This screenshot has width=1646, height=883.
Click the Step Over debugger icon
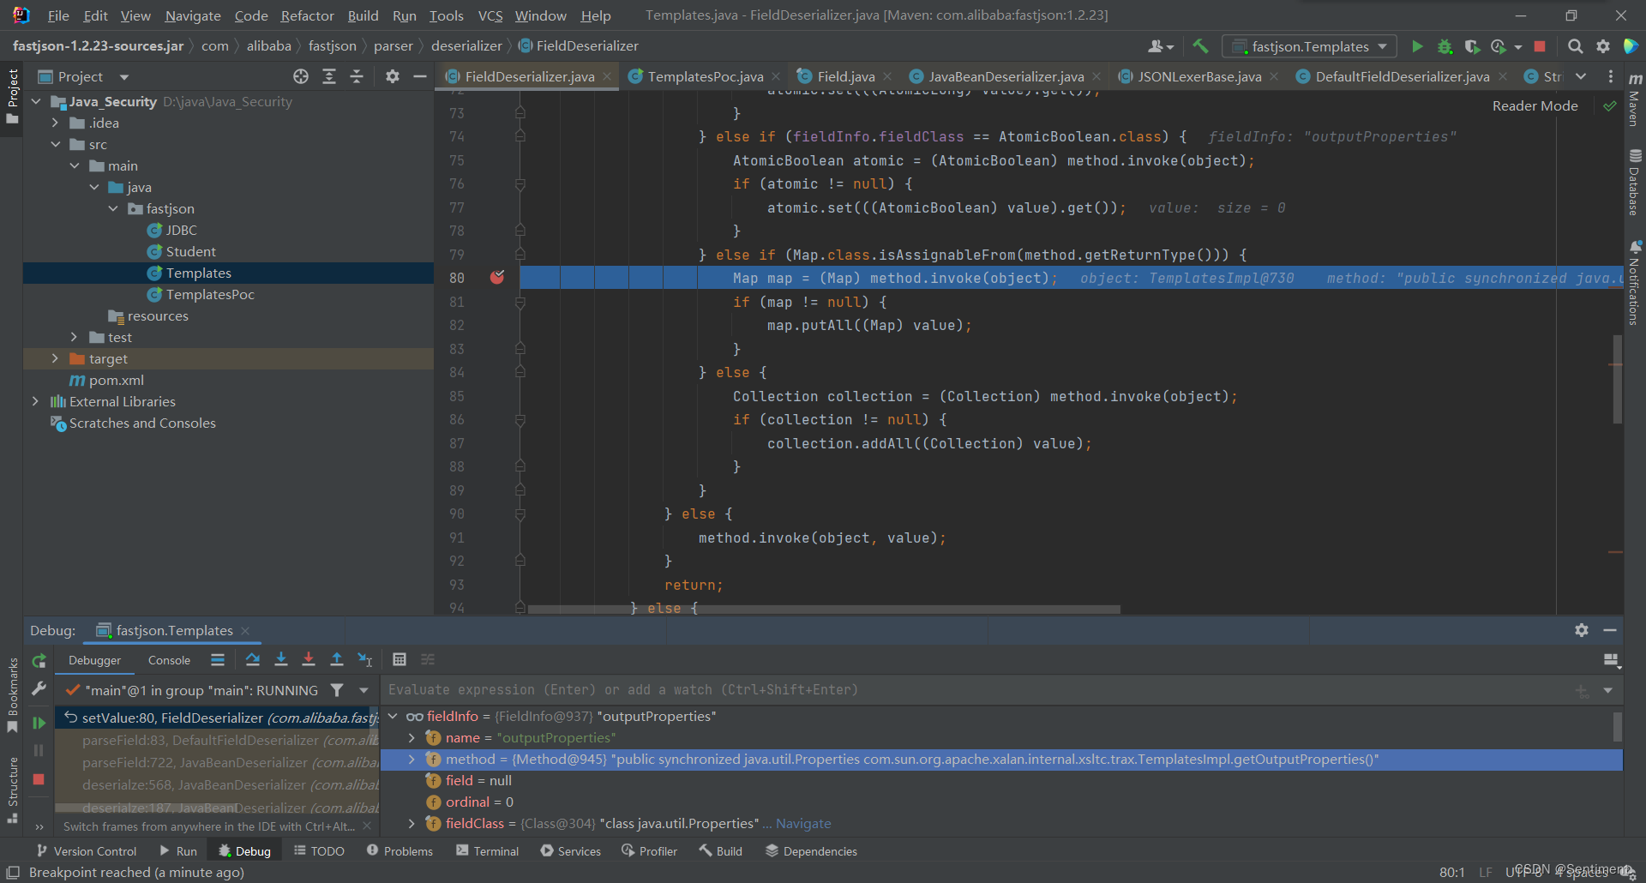coord(252,659)
